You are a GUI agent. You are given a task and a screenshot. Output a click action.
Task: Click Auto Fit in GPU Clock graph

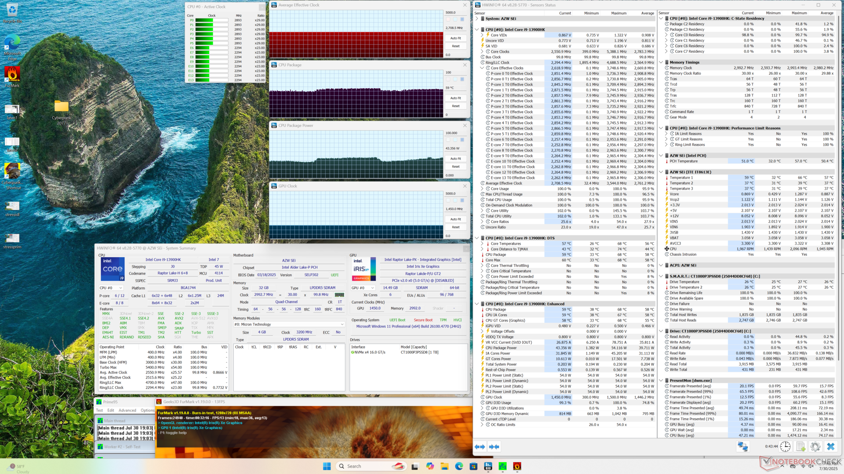(456, 219)
